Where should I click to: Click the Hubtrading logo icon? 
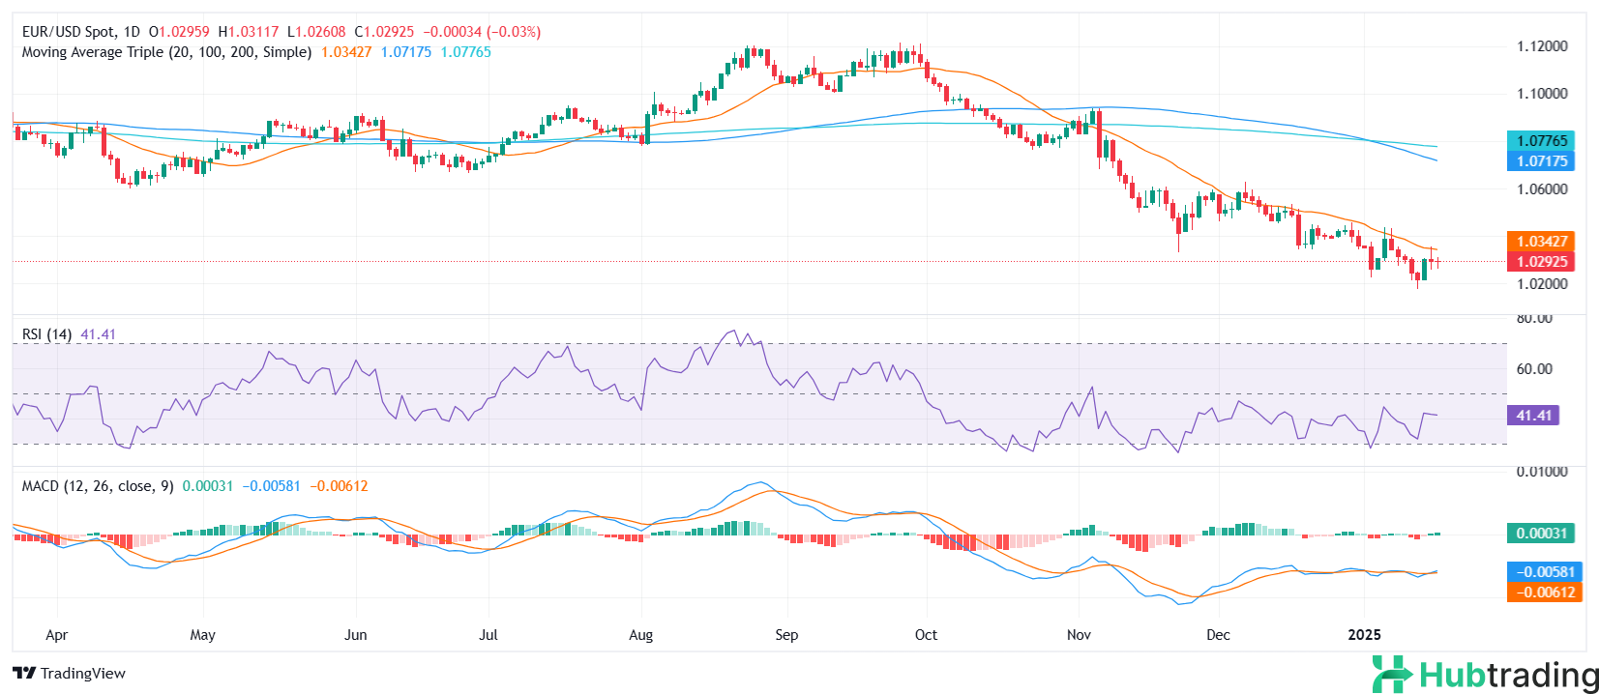[x=1392, y=674]
